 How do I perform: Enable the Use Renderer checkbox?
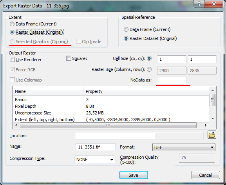[x=12, y=60]
